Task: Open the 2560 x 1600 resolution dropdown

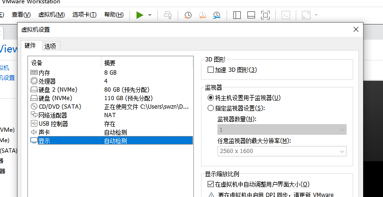Action: click(x=282, y=151)
